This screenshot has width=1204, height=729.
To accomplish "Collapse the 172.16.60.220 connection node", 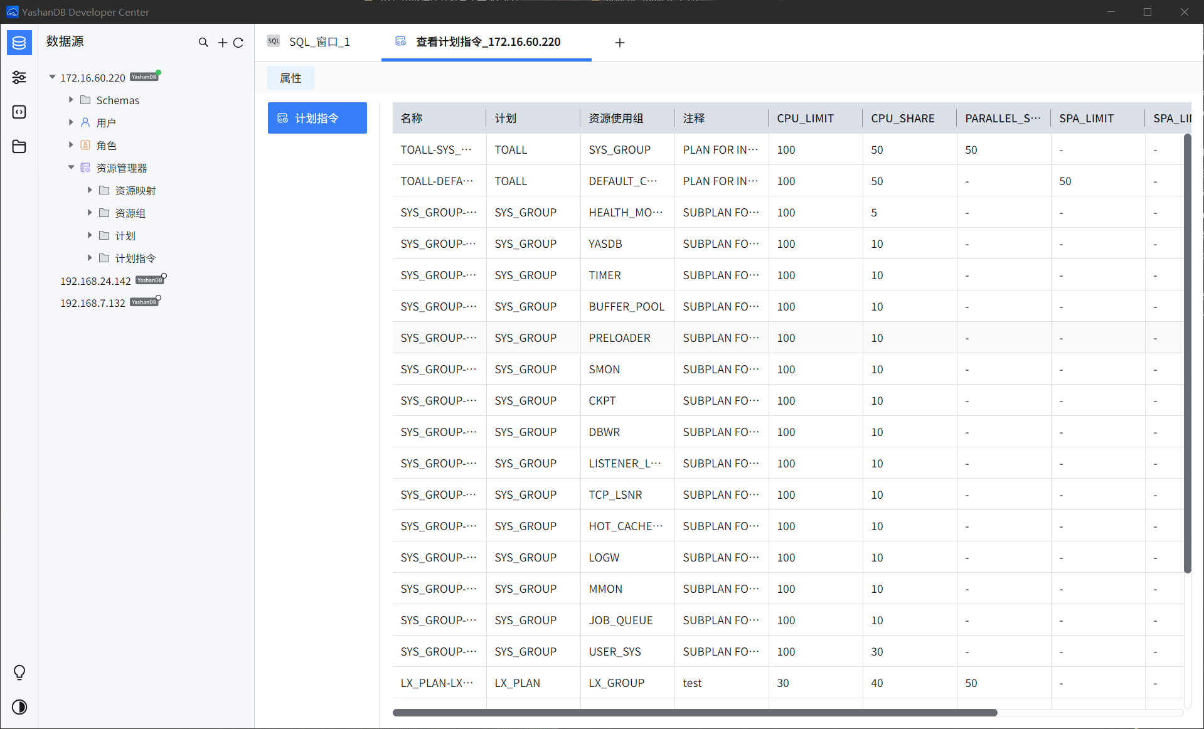I will pyautogui.click(x=52, y=77).
